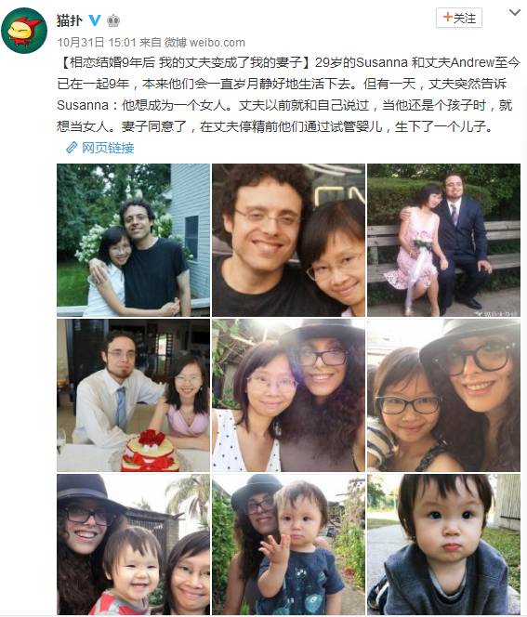
Task: Click the 10月31日 15:01 timestamp
Action: (97, 42)
